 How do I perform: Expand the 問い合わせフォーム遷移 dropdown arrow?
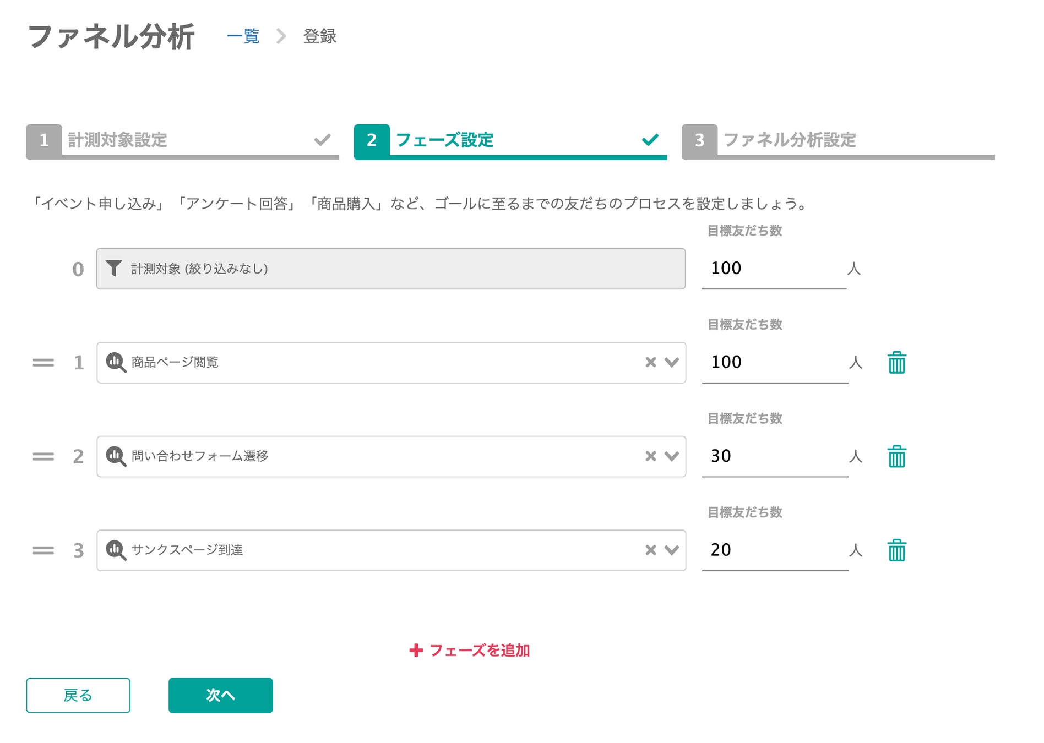(671, 456)
